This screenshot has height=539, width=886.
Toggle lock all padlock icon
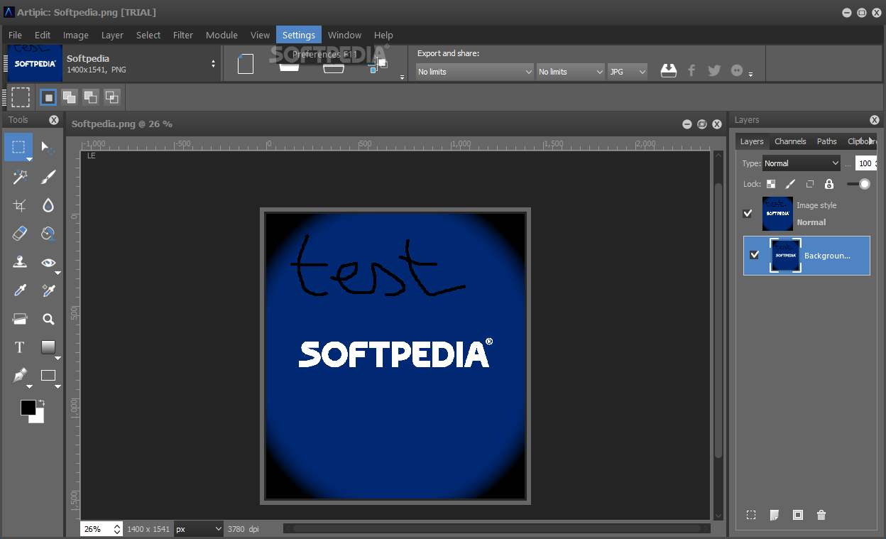[828, 184]
